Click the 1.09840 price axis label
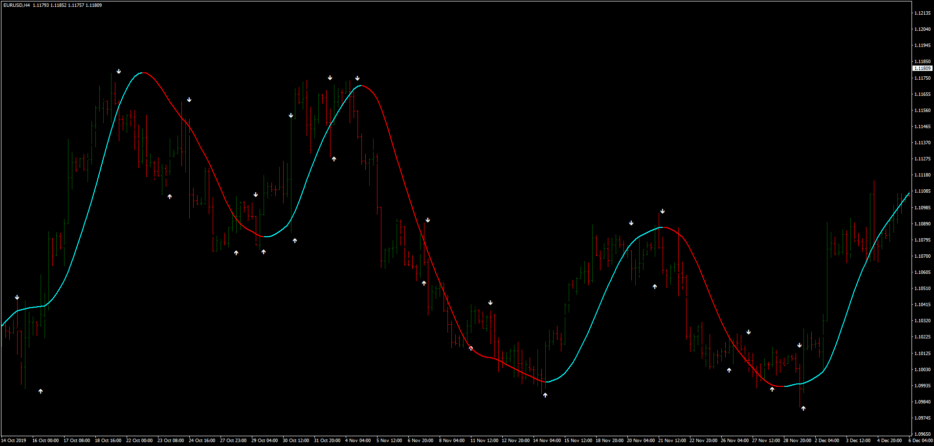Viewport: 934px width, 446px height. tap(922, 402)
